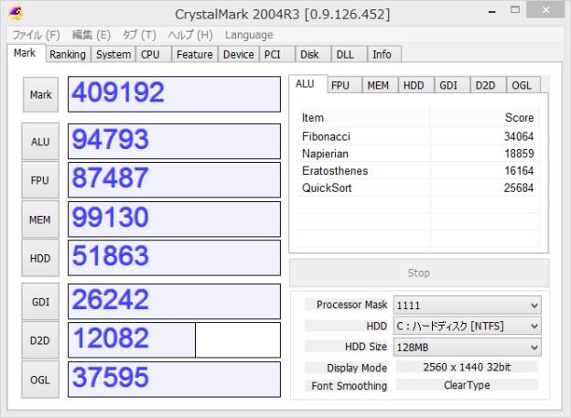Launch the FPU benchmark button
Screen dimensions: 571x418
[x=40, y=180]
